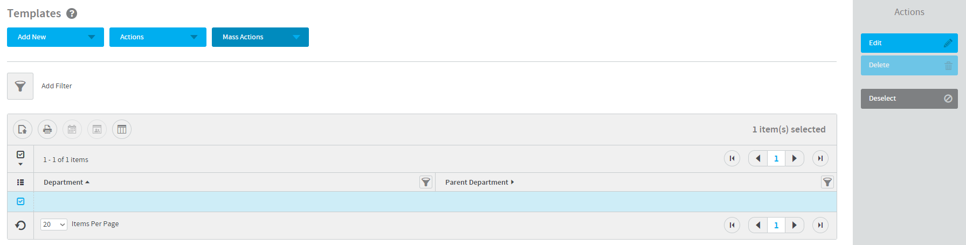
Task: Click the funnel icon beside Add Filter
Action: [20, 86]
